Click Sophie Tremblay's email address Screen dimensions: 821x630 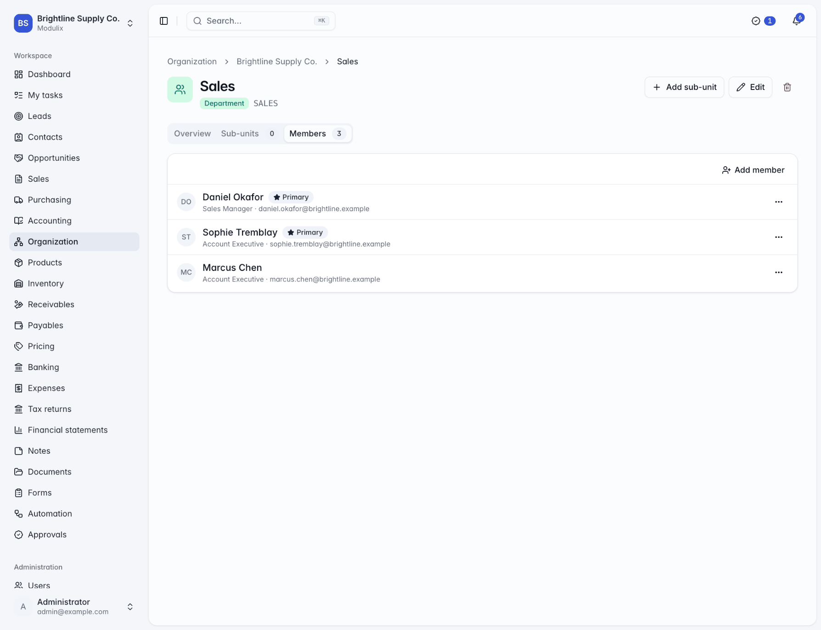pyautogui.click(x=330, y=244)
